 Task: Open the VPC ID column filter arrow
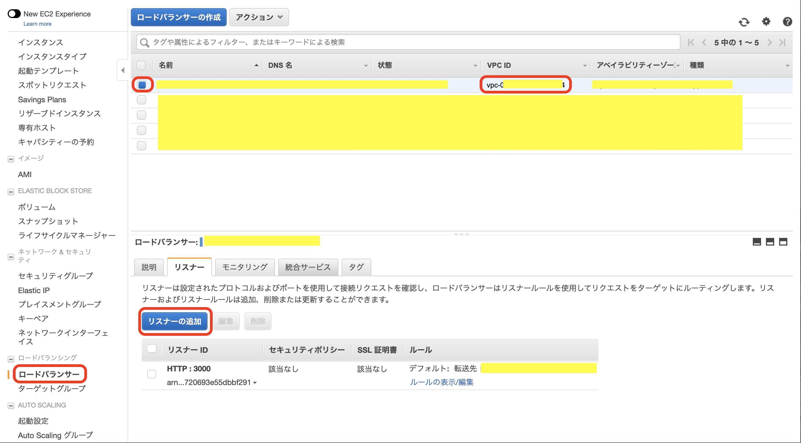(584, 66)
